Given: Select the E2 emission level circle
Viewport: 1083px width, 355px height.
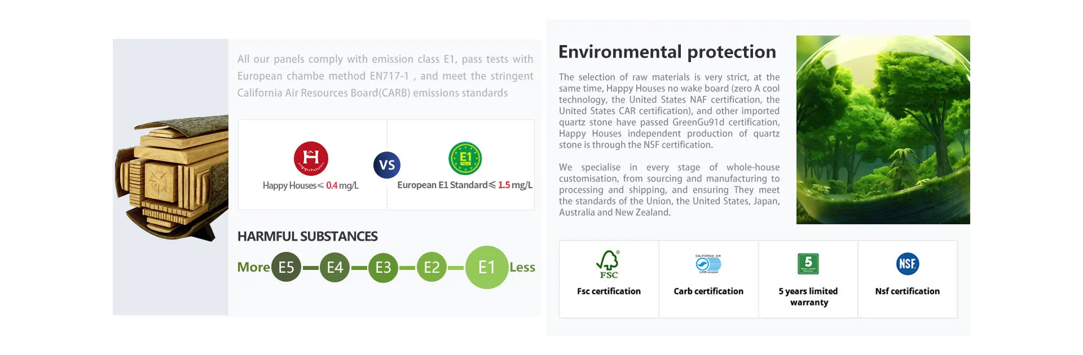Looking at the screenshot, I should click(432, 267).
